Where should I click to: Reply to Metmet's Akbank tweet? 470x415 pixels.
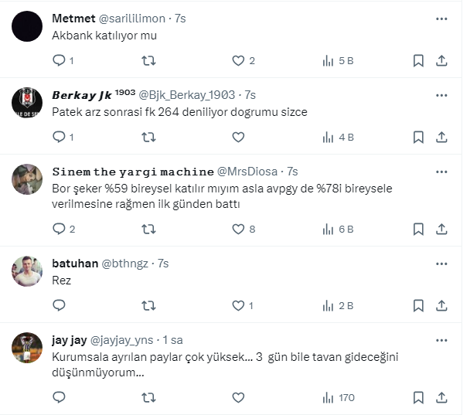tap(59, 60)
